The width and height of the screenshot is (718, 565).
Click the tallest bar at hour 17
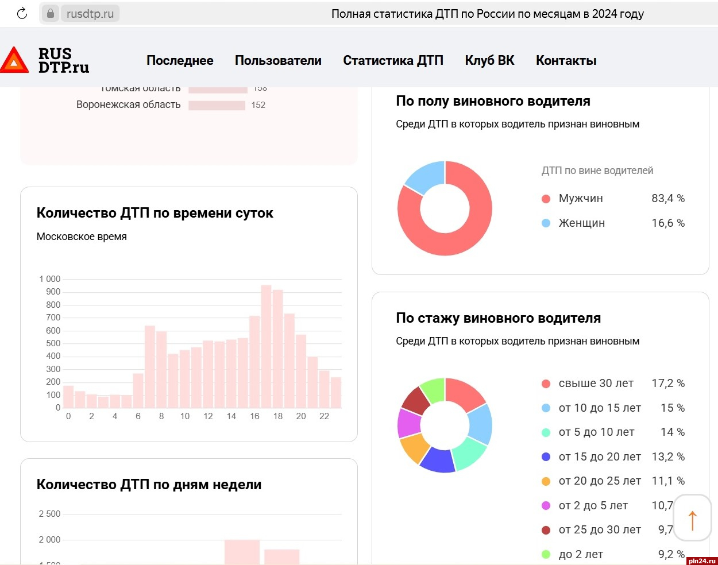(x=266, y=346)
